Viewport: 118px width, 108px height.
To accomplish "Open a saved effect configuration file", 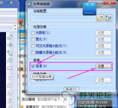I will pos(100,18).
